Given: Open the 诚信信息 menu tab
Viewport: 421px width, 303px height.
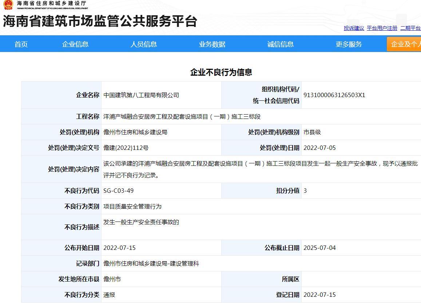Looking at the screenshot, I should pos(281,44).
